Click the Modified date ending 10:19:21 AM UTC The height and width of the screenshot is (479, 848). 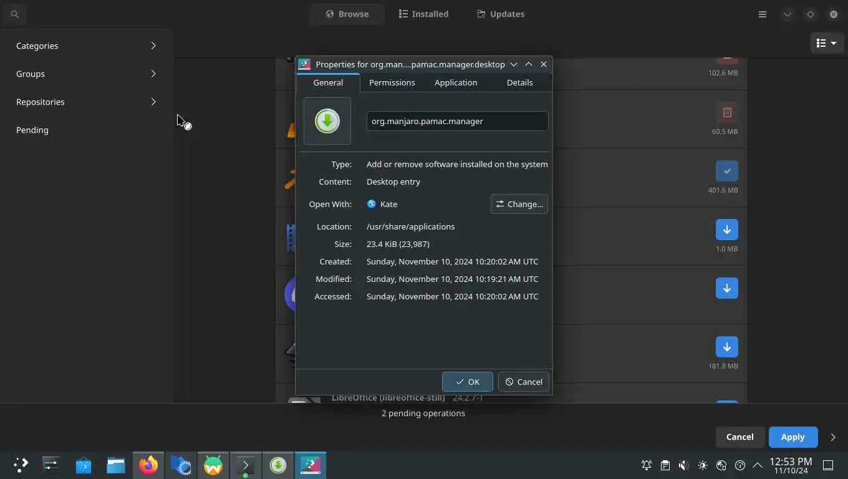point(452,279)
